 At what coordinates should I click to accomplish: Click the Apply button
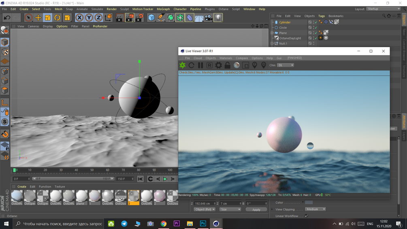pos(256,210)
